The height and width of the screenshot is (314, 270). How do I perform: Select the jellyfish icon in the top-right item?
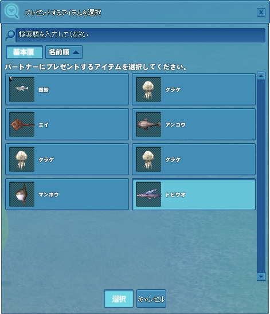[148, 89]
